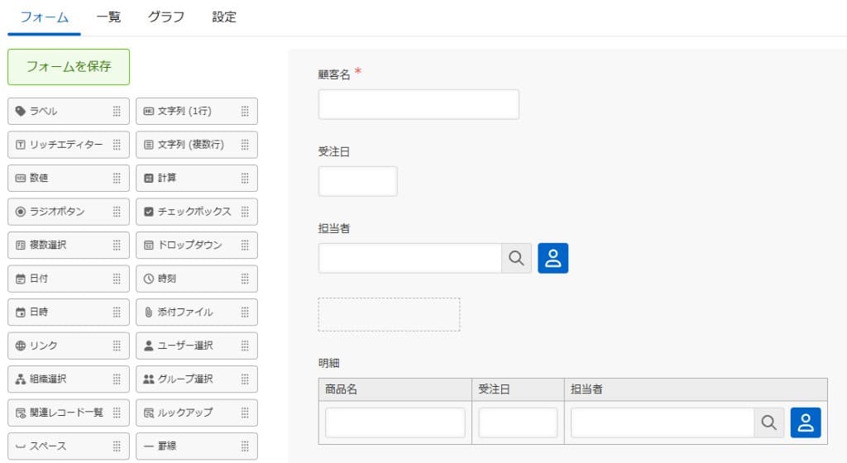The height and width of the screenshot is (463, 847).
Task: Select the 関連レコード一覧 icon
Action: click(21, 413)
